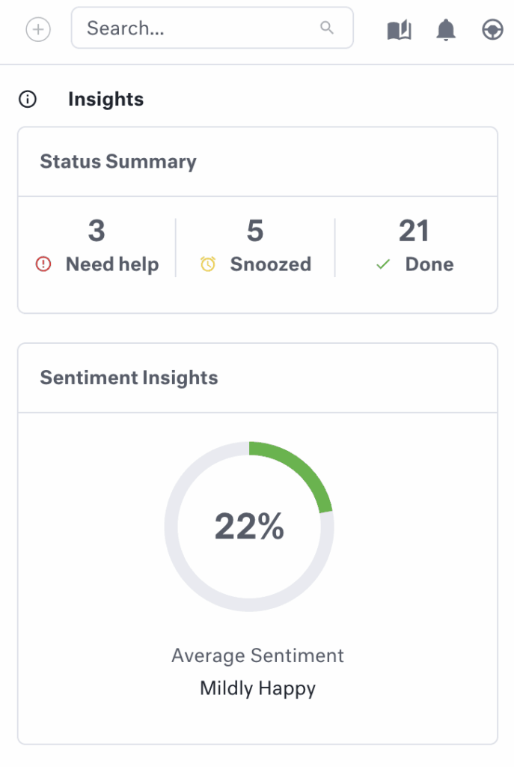Select the Snoozed status label
514x767 pixels.
coord(271,264)
